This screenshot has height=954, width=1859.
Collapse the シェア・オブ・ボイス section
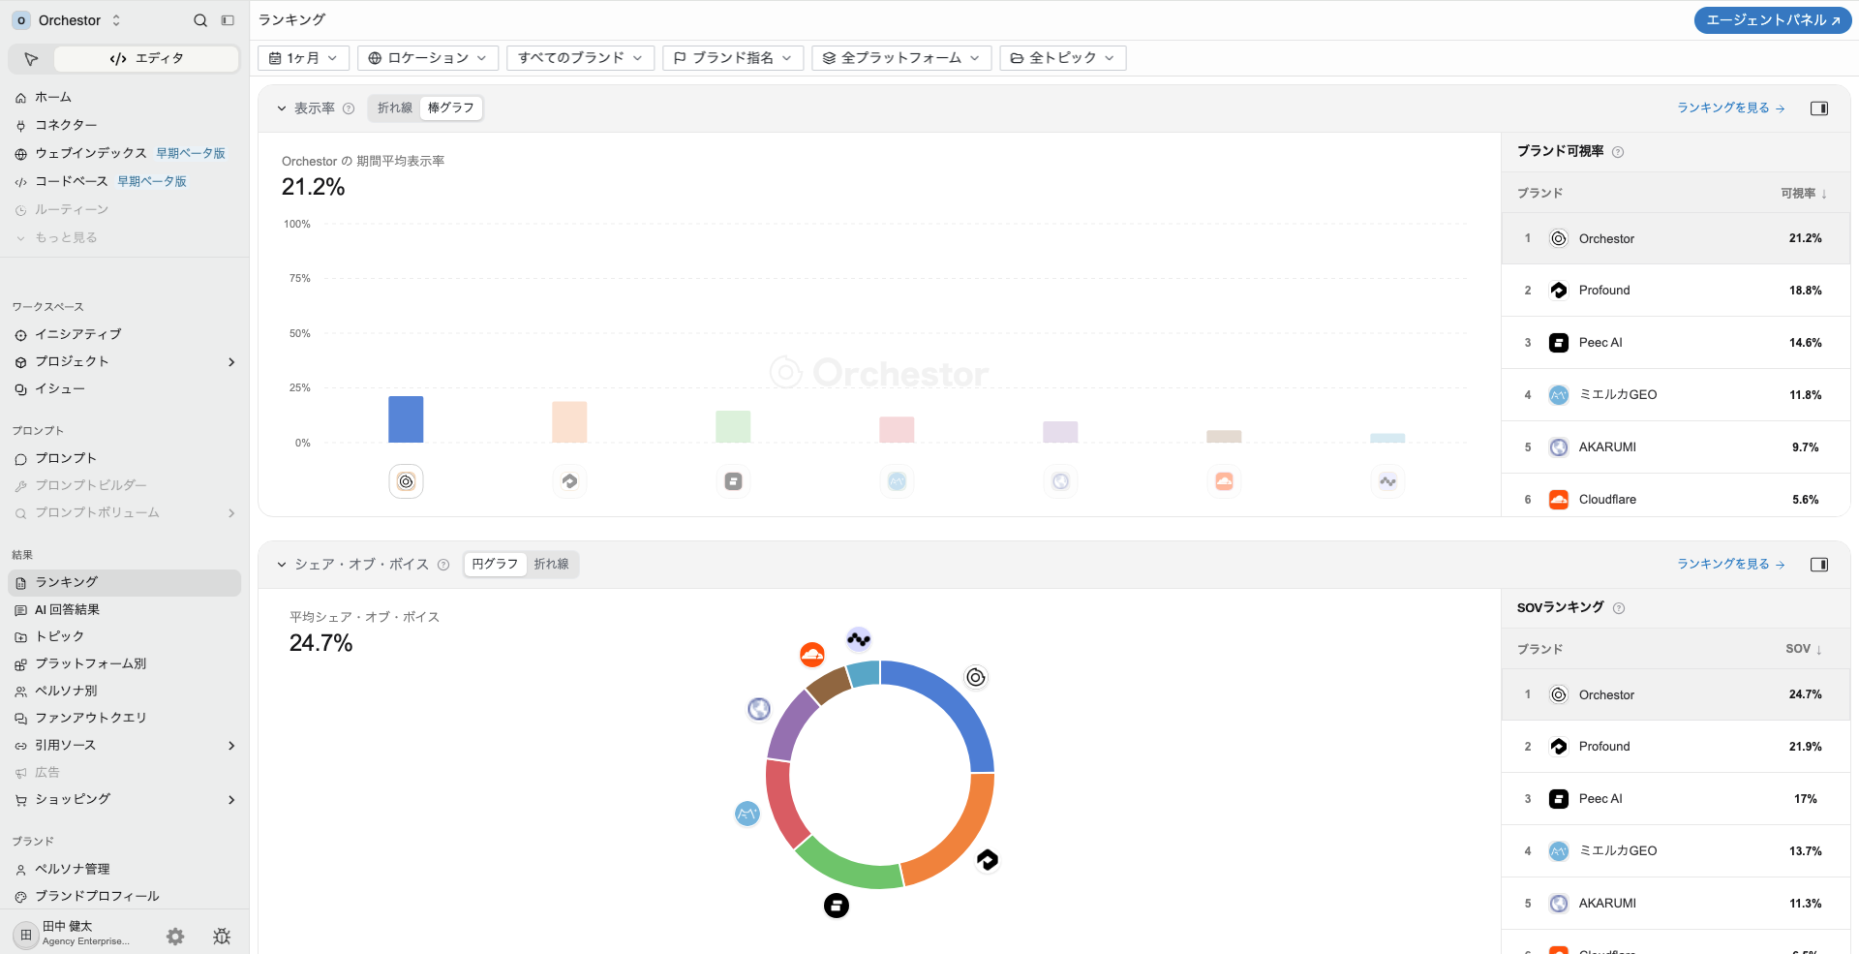click(x=282, y=565)
